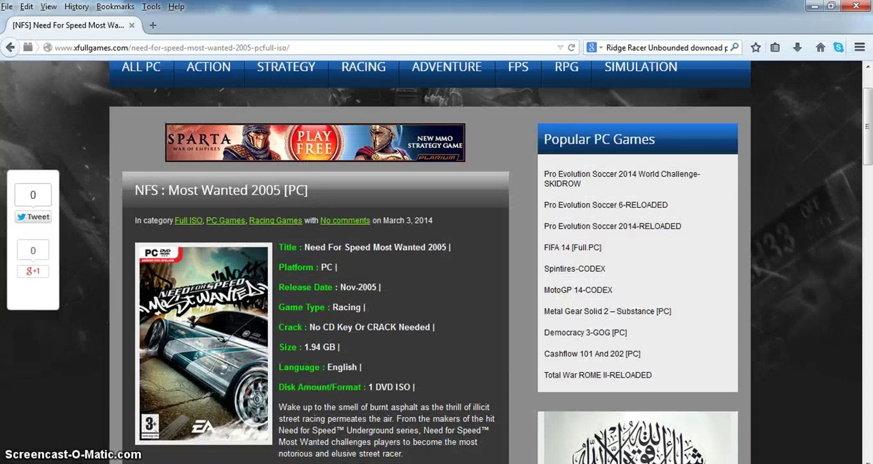Click the Google +1 button
The height and width of the screenshot is (464, 873).
click(x=33, y=271)
